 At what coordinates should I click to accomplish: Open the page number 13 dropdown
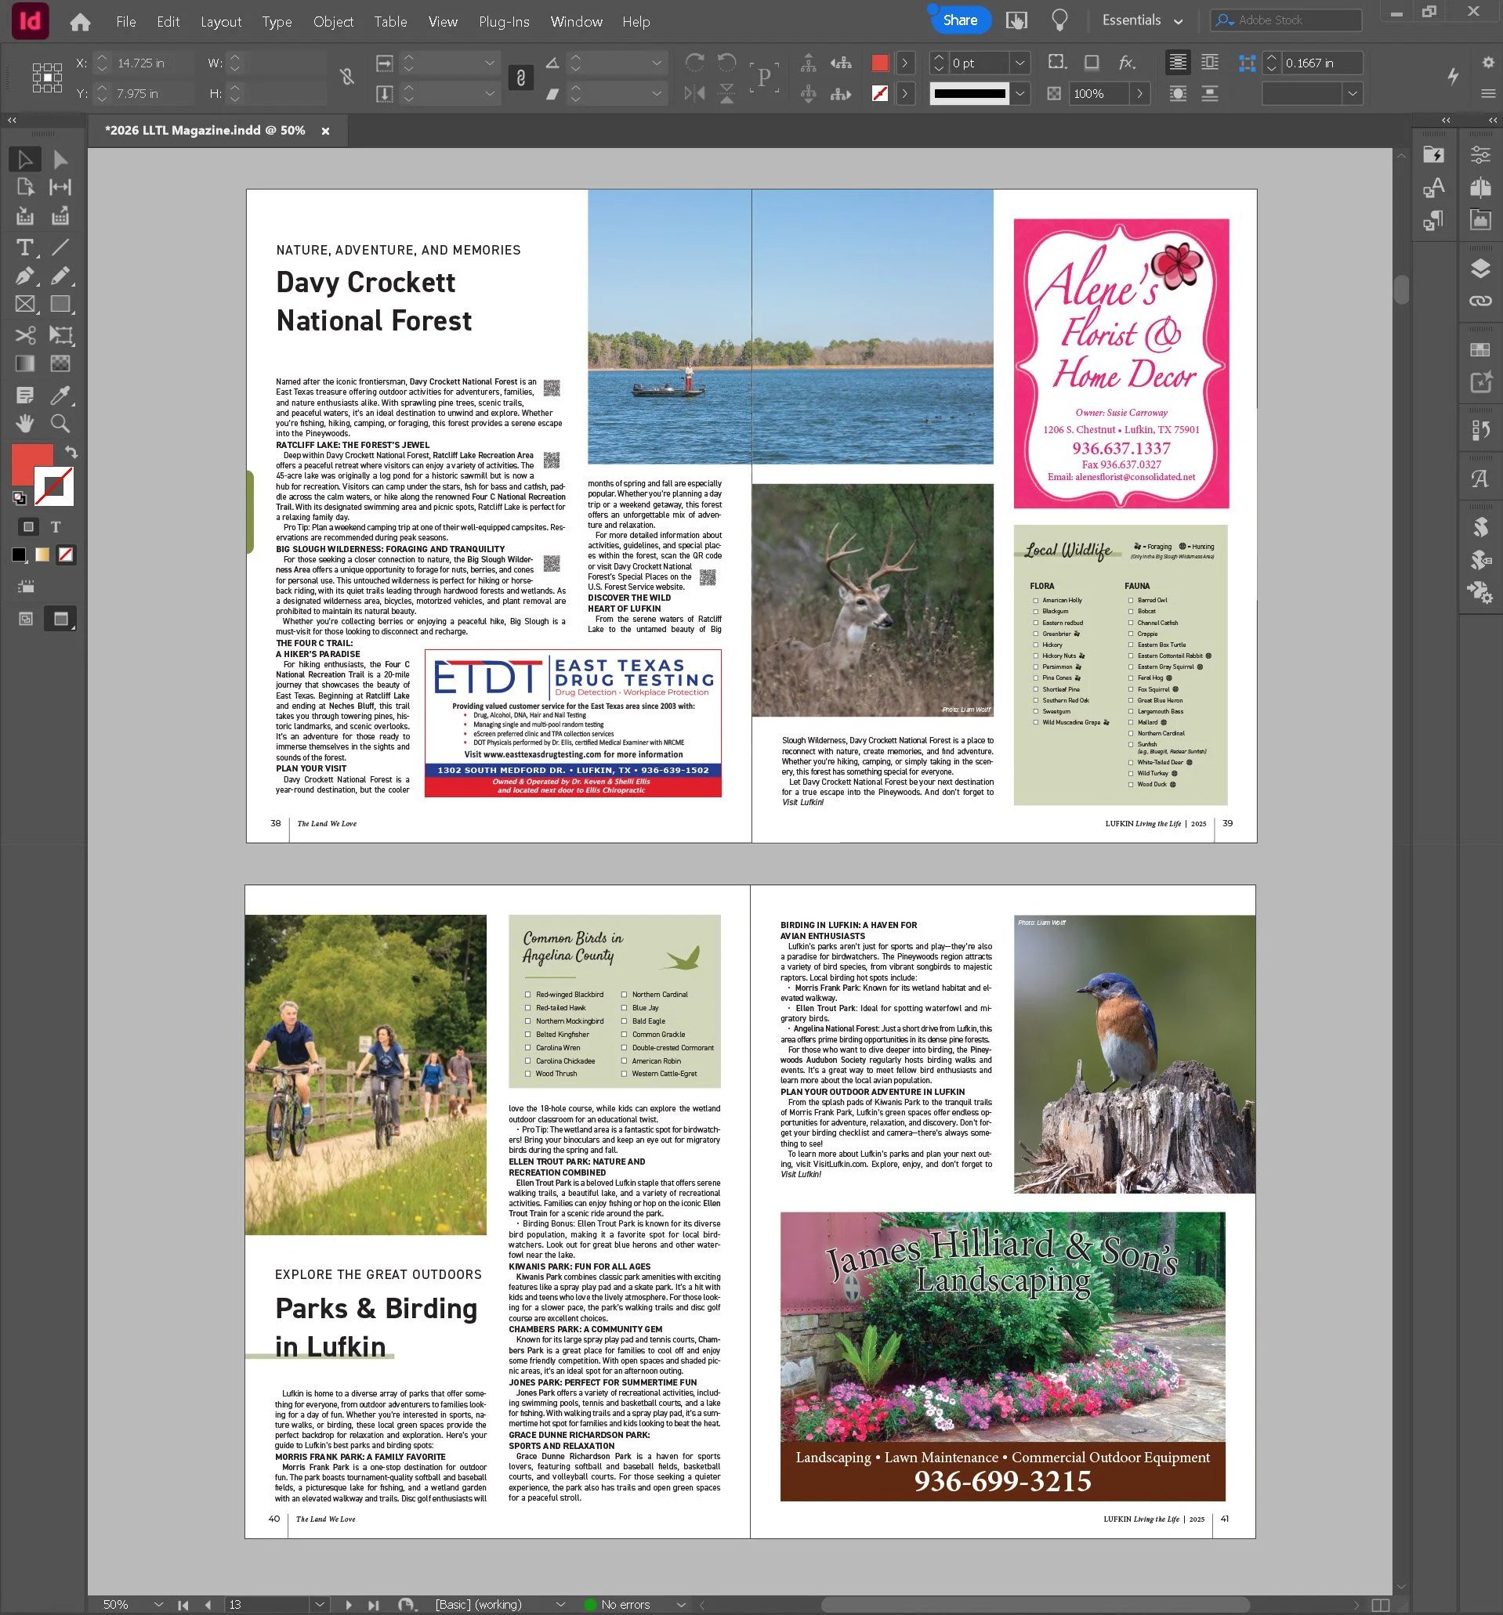(x=320, y=1605)
